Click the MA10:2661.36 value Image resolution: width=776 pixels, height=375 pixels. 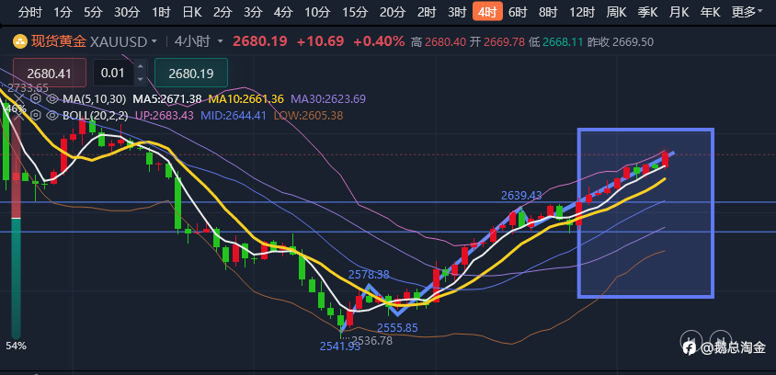246,99
